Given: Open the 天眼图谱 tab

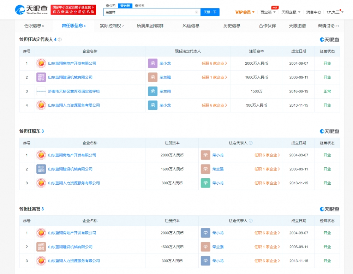Looking at the screenshot, I should [297, 26].
